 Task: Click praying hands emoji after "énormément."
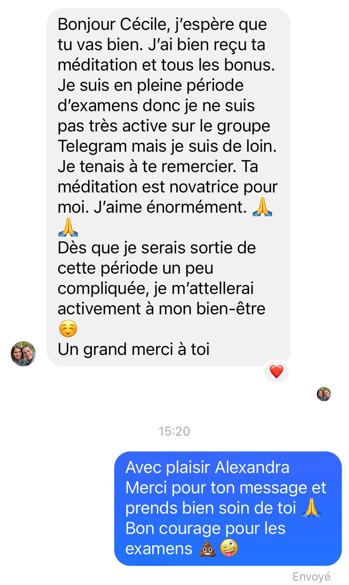pyautogui.click(x=262, y=207)
